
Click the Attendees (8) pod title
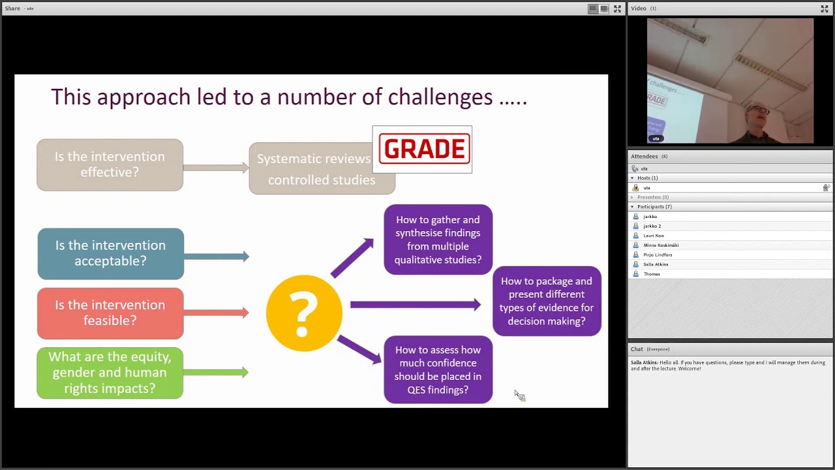click(648, 157)
